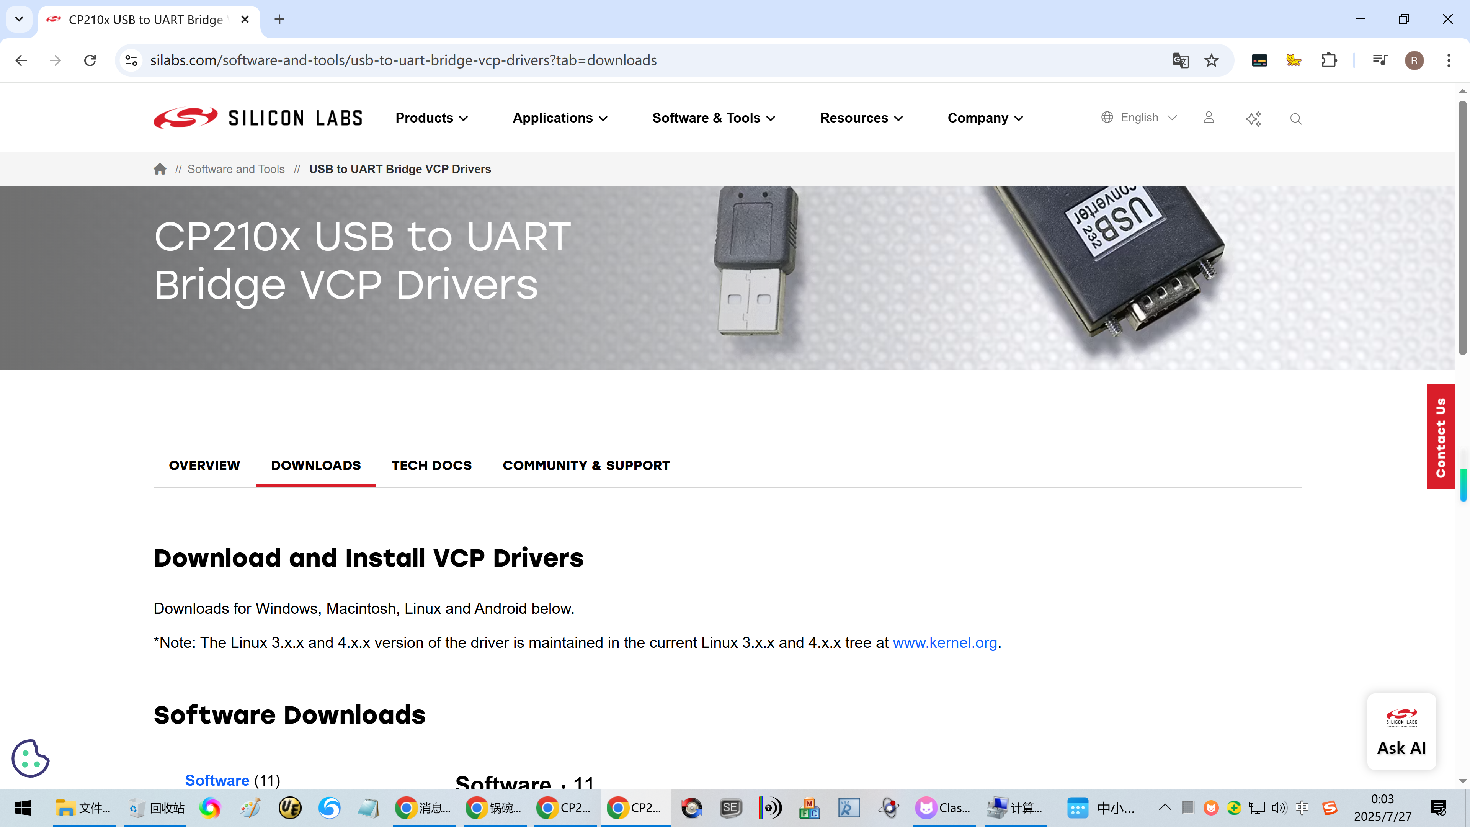Open the Ask AI widget
This screenshot has height=827, width=1470.
pyautogui.click(x=1401, y=732)
